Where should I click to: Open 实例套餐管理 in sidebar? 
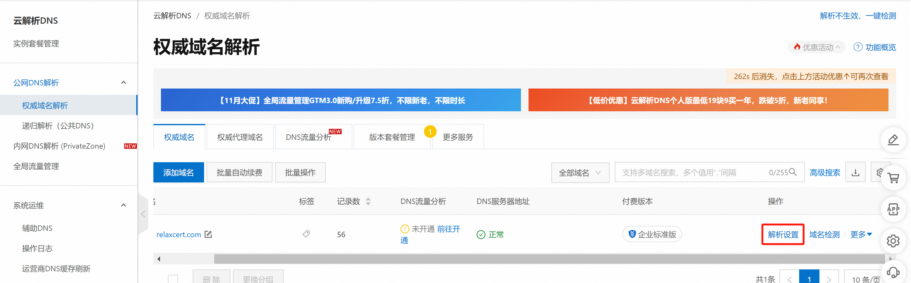pyautogui.click(x=36, y=44)
